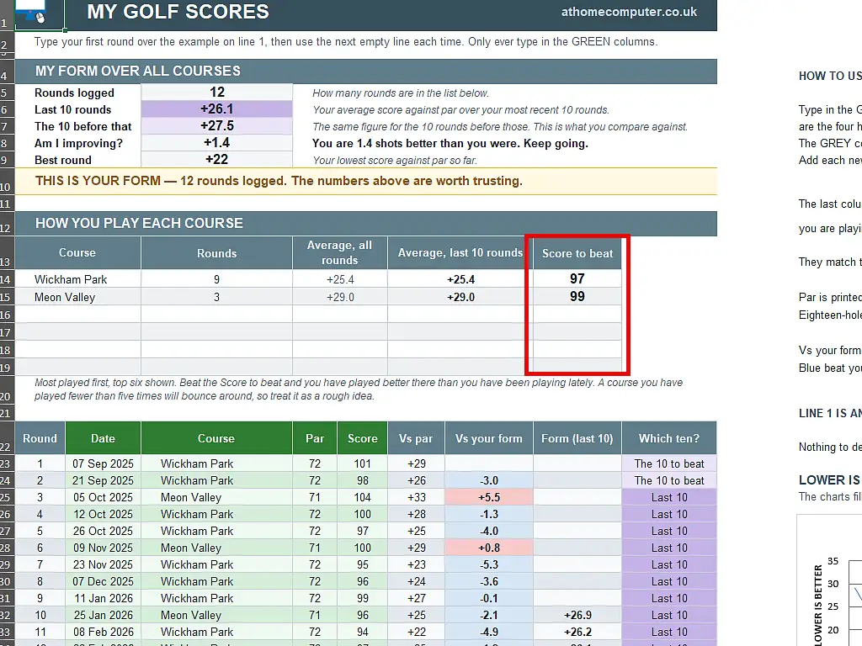Select the course cell for 09 Nov 2025
The image size is (862, 646).
click(x=216, y=548)
